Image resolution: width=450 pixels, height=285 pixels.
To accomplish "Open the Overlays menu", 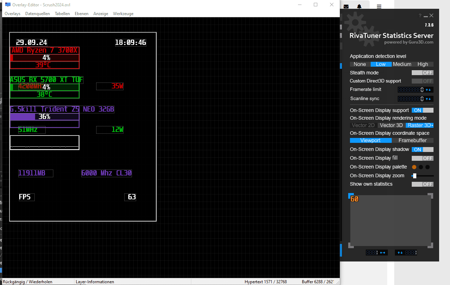I will click(12, 14).
